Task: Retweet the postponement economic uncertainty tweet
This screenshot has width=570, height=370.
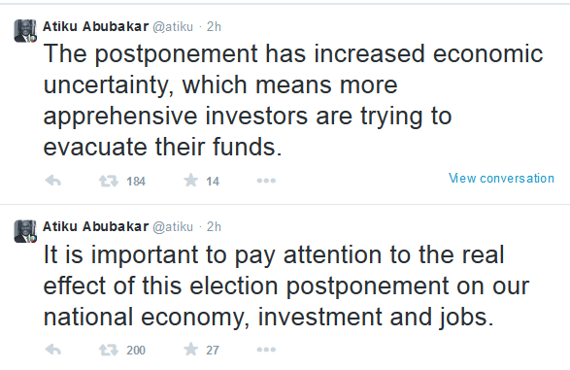Action: pyautogui.click(x=109, y=181)
